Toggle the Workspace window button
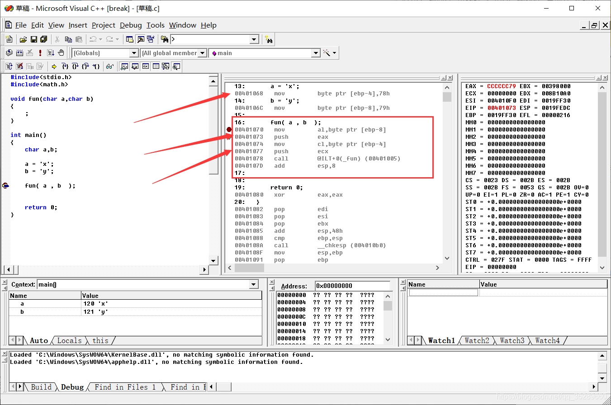This screenshot has height=405, width=611. (x=129, y=39)
